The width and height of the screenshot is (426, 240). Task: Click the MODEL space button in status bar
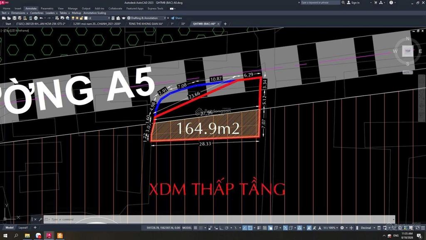coord(187,228)
